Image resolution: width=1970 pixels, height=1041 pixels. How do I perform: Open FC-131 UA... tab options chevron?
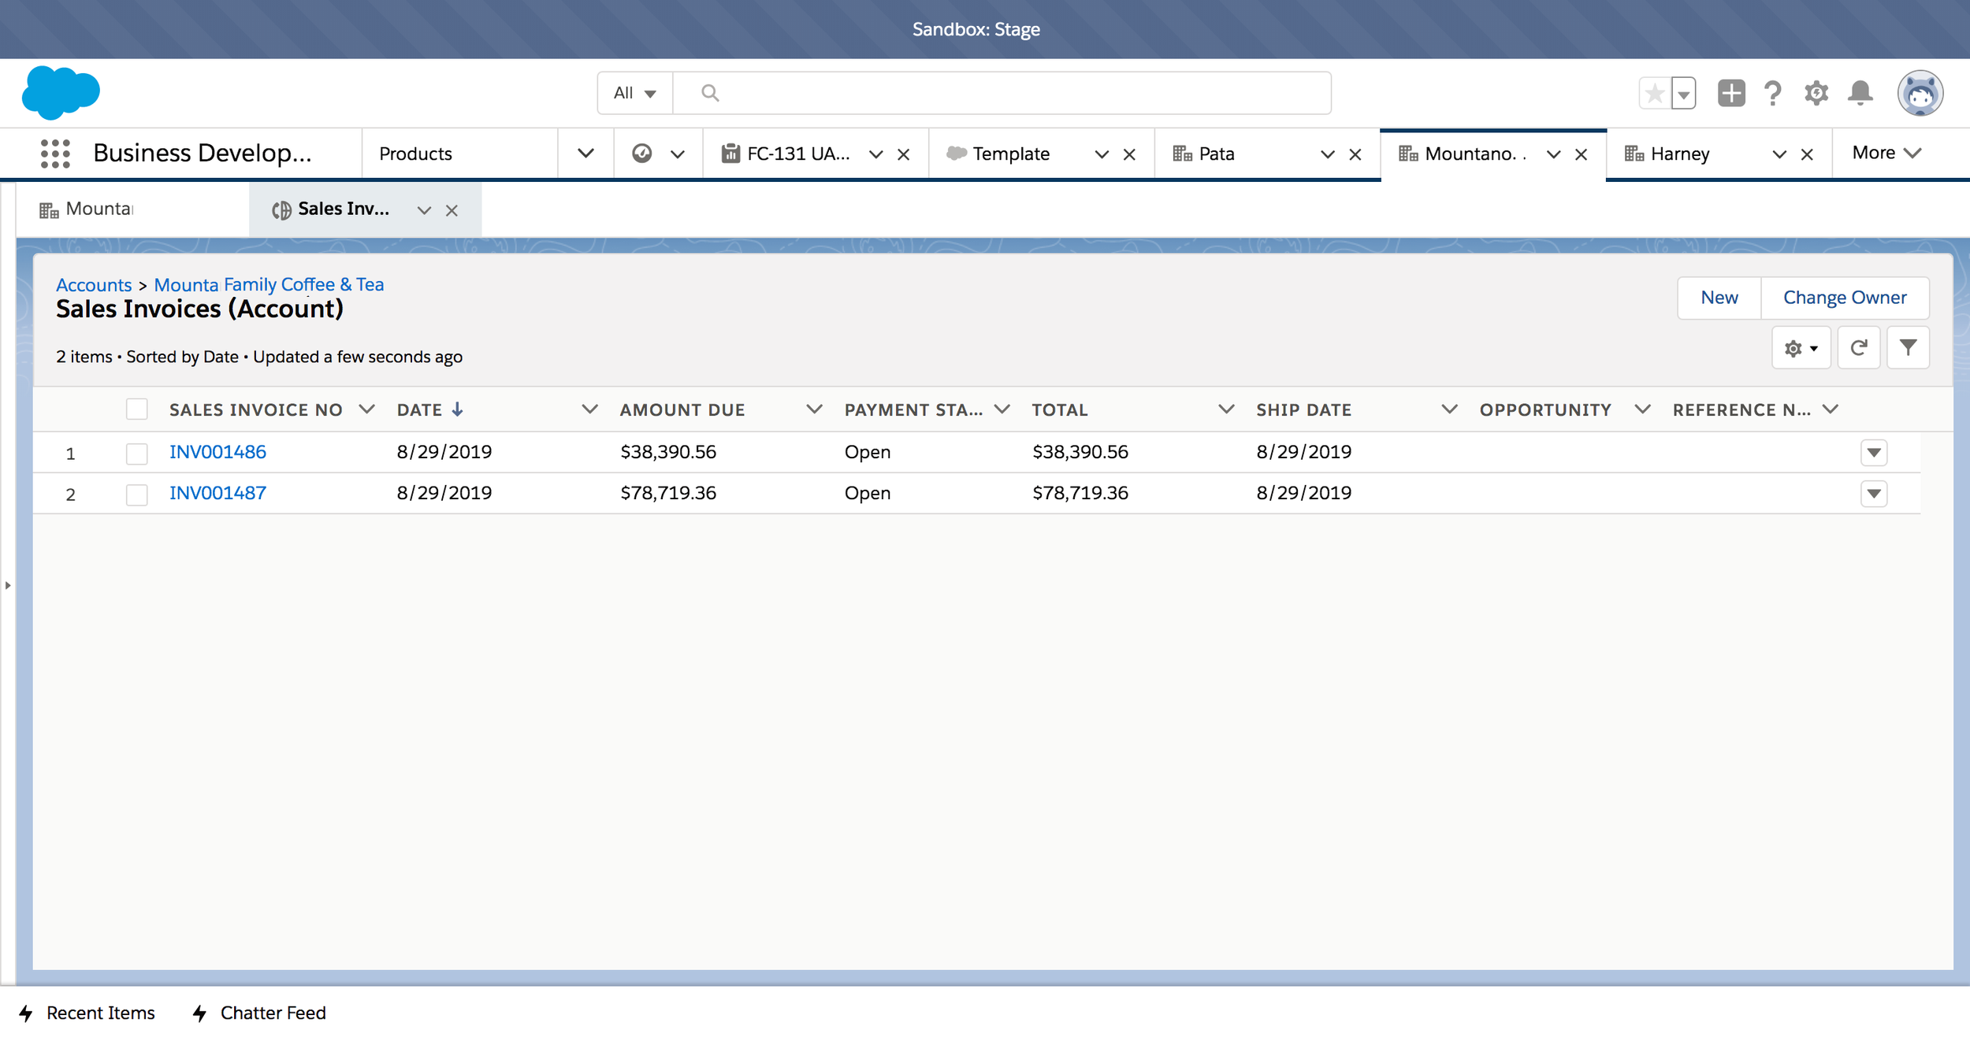[875, 154]
